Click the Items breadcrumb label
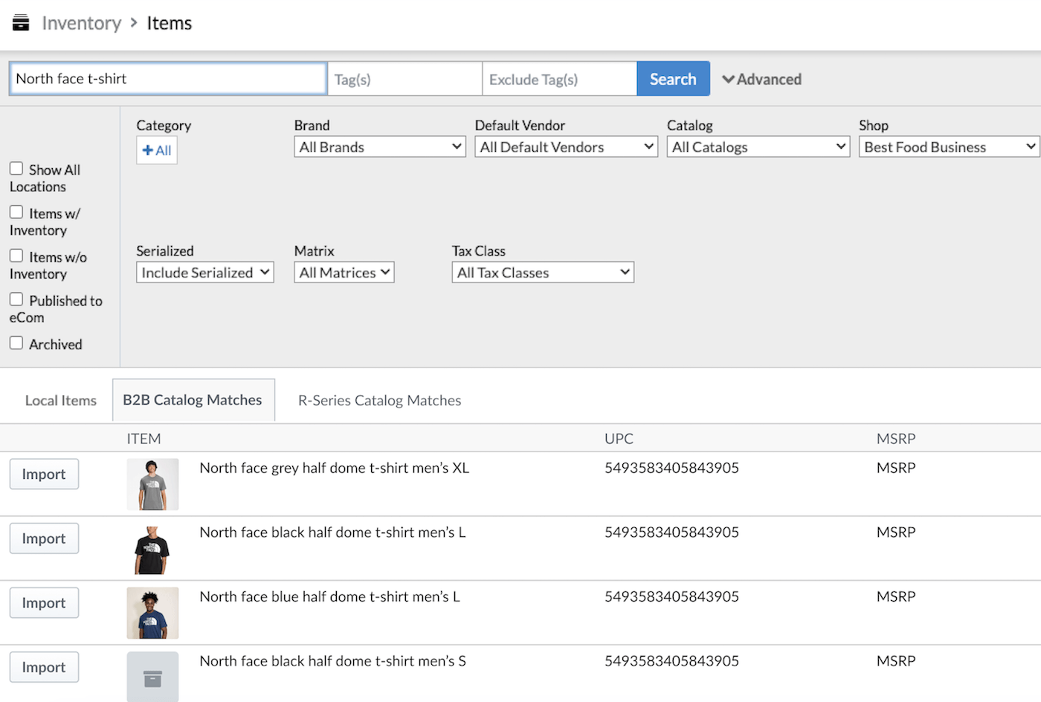This screenshot has width=1041, height=702. (169, 23)
